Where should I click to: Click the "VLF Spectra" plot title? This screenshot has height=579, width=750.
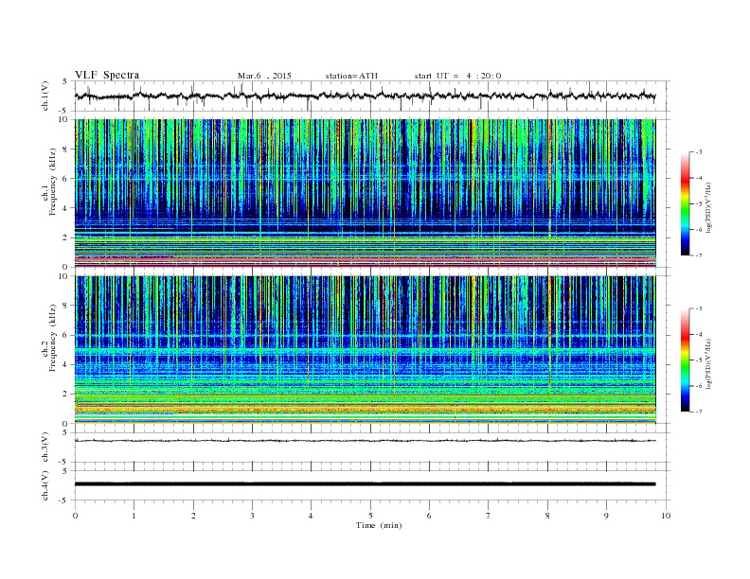[x=107, y=75]
